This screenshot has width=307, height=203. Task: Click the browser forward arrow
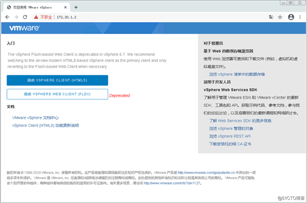coord(16,17)
